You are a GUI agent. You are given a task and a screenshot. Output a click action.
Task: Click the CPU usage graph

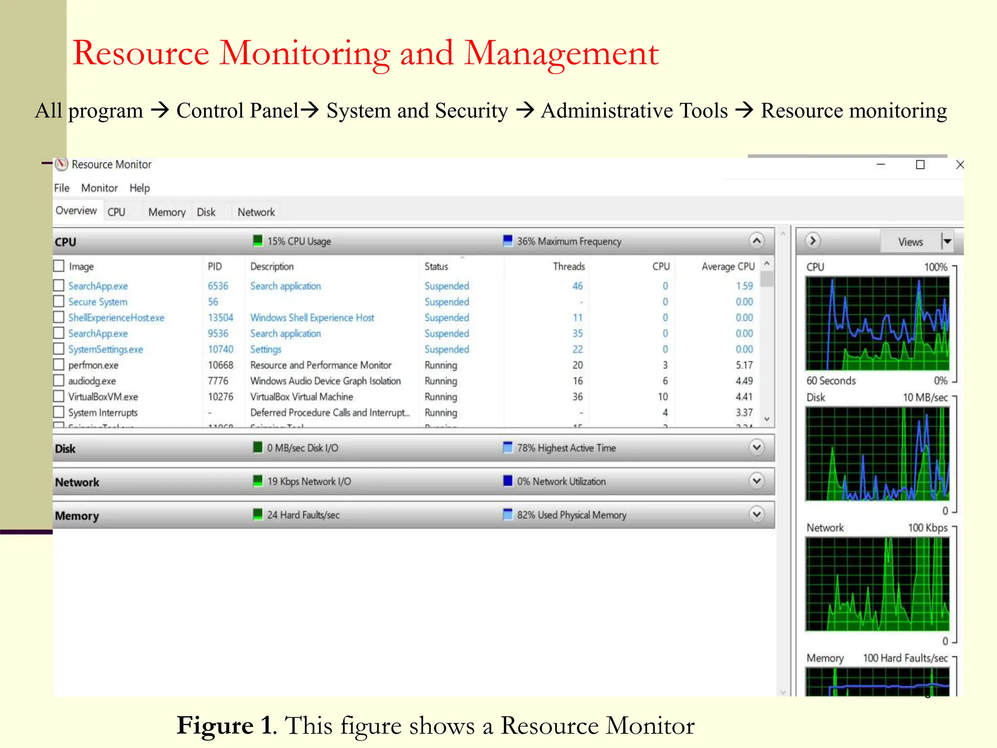877,323
